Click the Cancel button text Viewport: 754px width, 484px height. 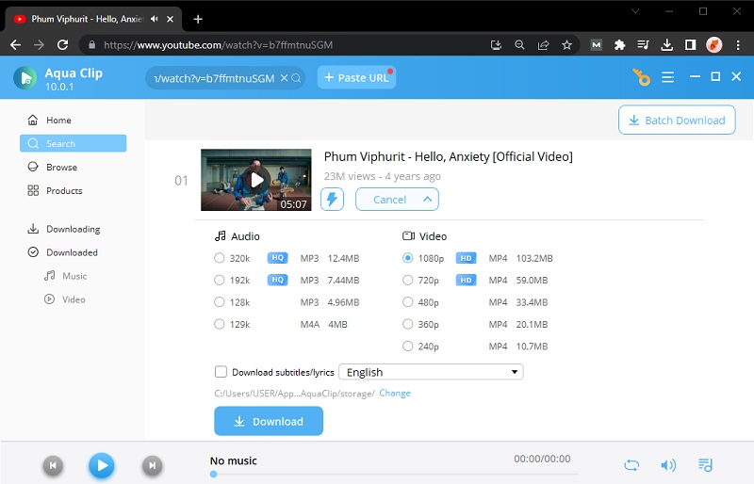389,200
